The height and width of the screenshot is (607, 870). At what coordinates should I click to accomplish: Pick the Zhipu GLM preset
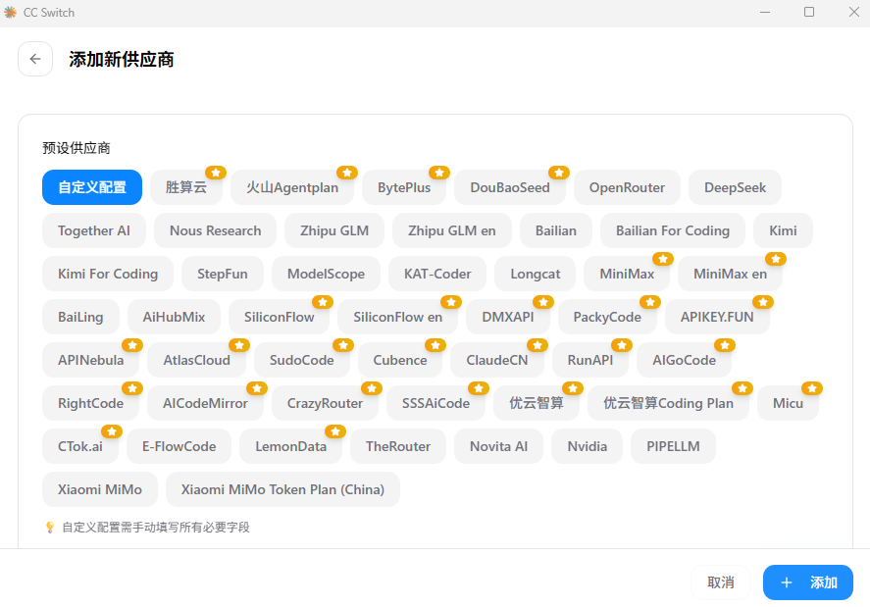334,230
